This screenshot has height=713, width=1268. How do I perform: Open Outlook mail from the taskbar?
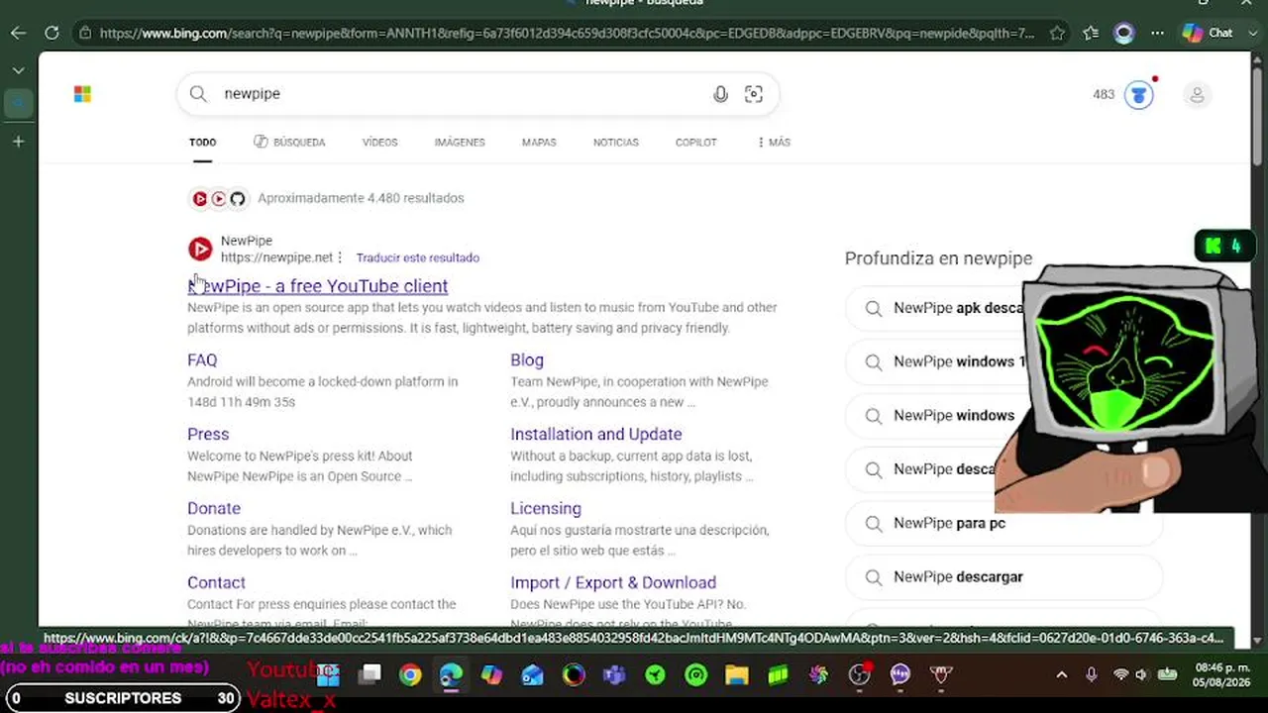pyautogui.click(x=533, y=675)
